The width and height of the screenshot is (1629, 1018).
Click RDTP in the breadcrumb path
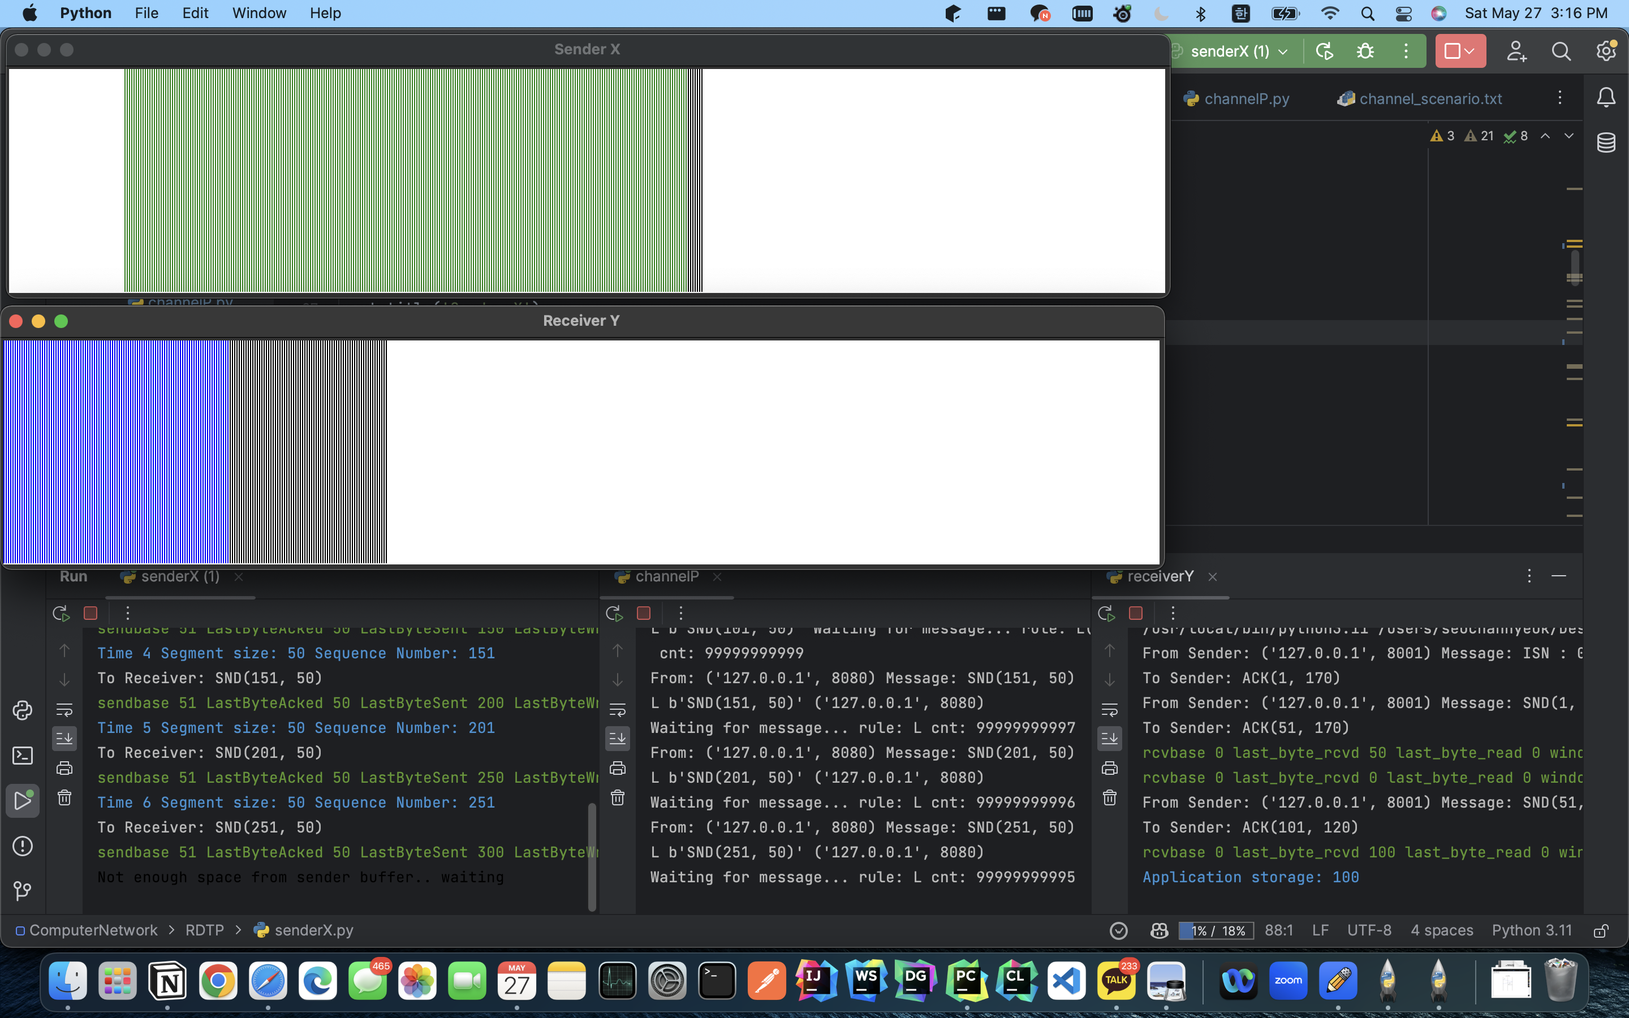click(x=205, y=930)
